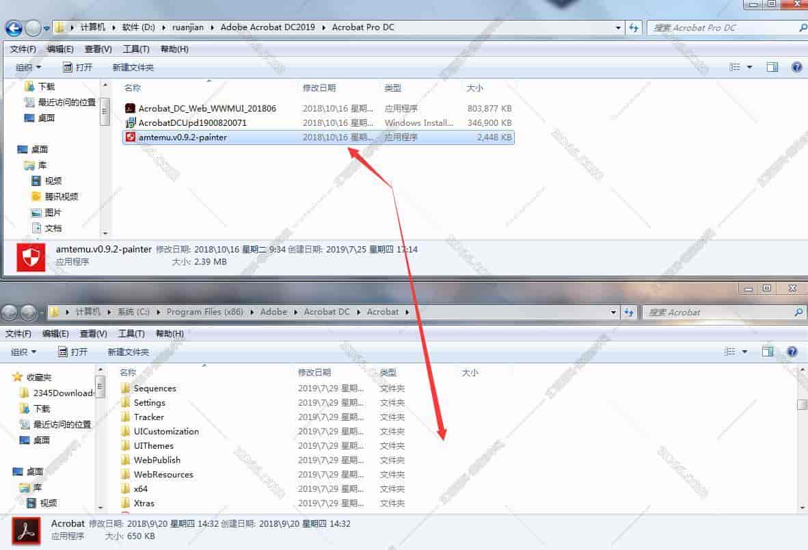The width and height of the screenshot is (808, 550).
Task: Expand the 组织 dropdown in the bottom window
Action: (x=23, y=352)
